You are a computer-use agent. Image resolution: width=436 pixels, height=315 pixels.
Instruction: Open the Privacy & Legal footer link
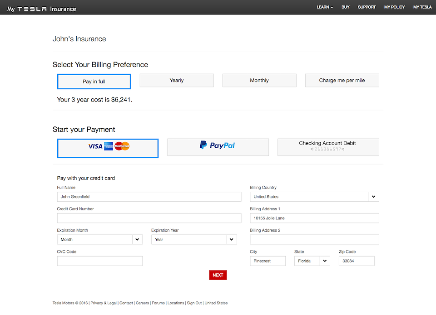click(104, 303)
